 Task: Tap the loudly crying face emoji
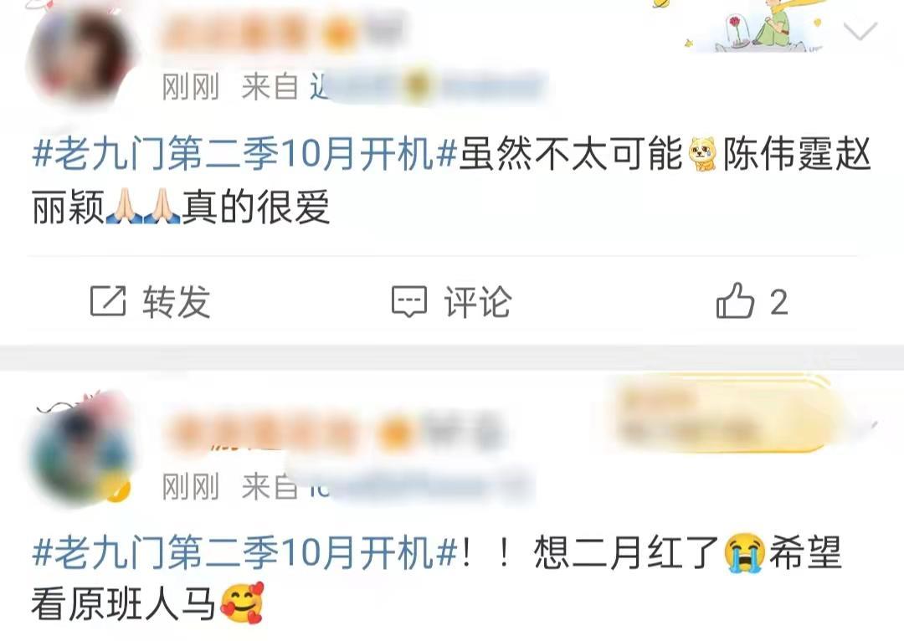(x=745, y=552)
